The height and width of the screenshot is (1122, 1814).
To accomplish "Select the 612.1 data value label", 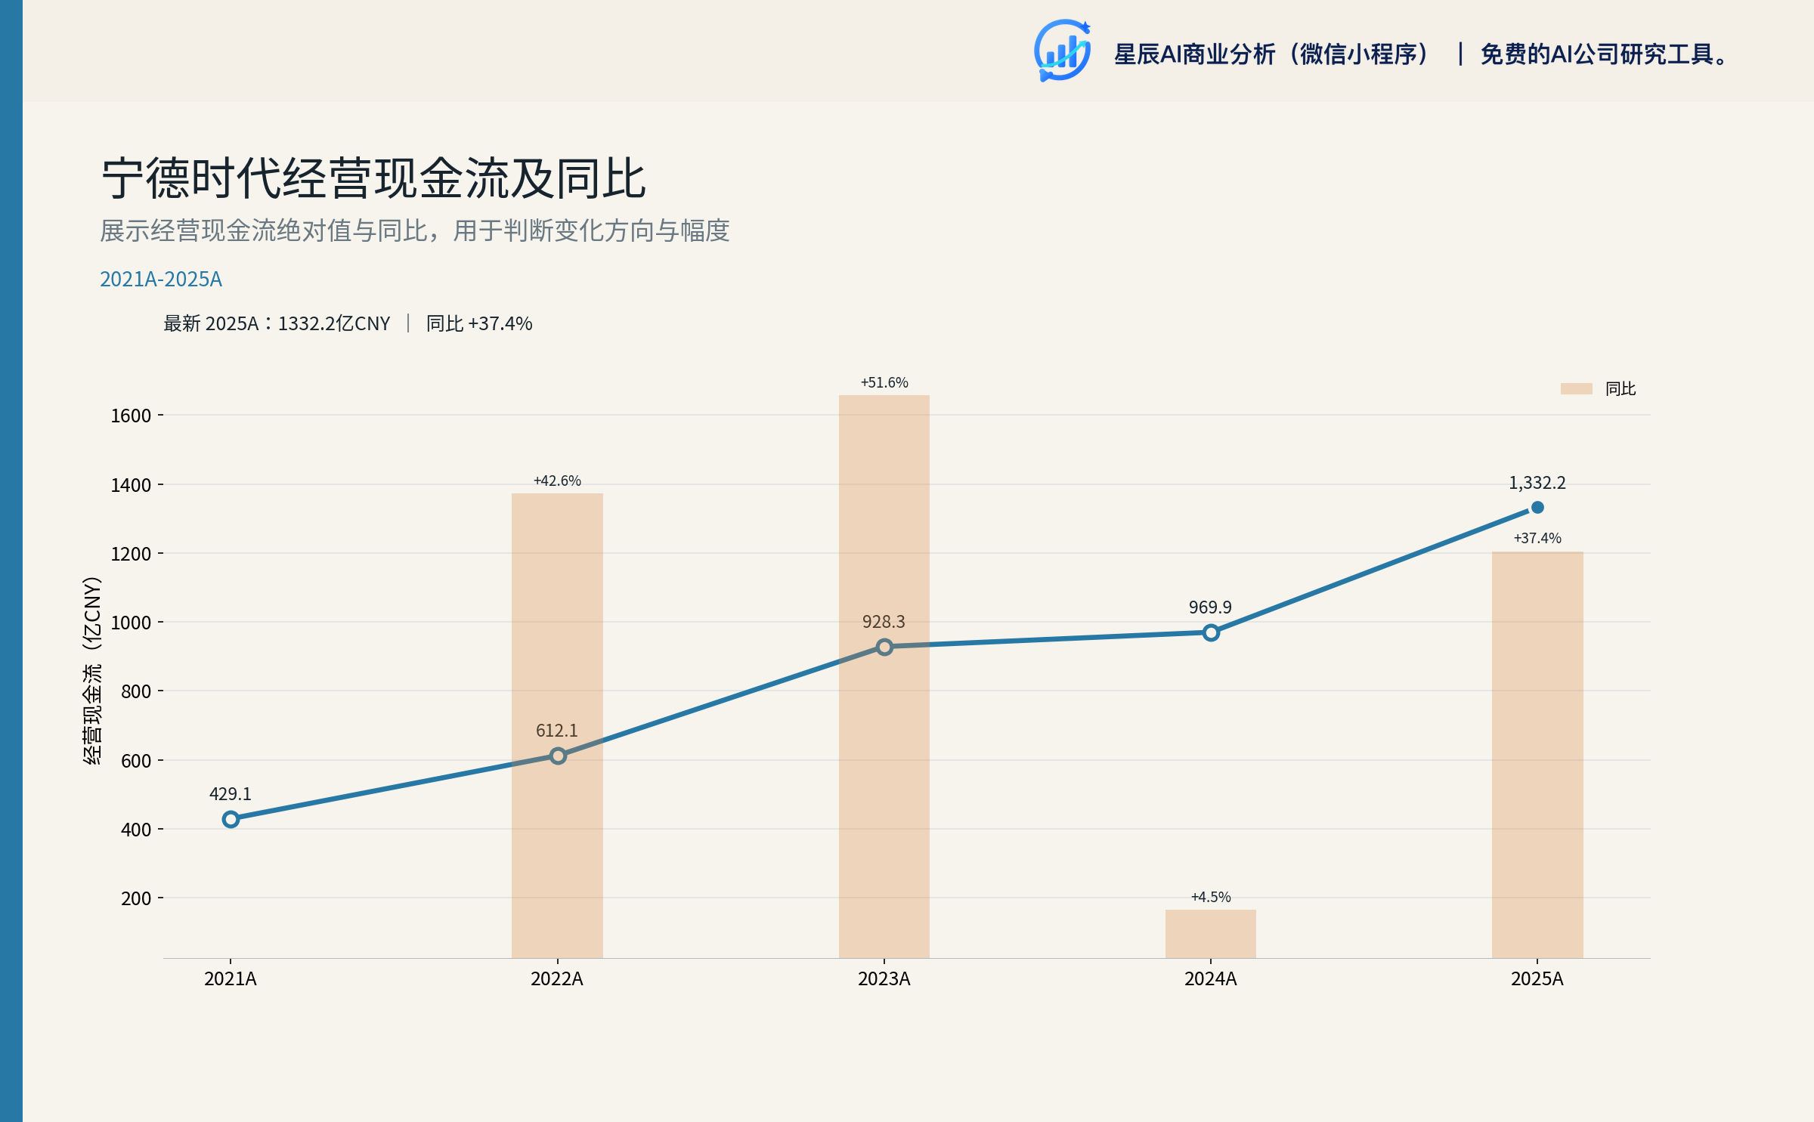I will [x=557, y=731].
